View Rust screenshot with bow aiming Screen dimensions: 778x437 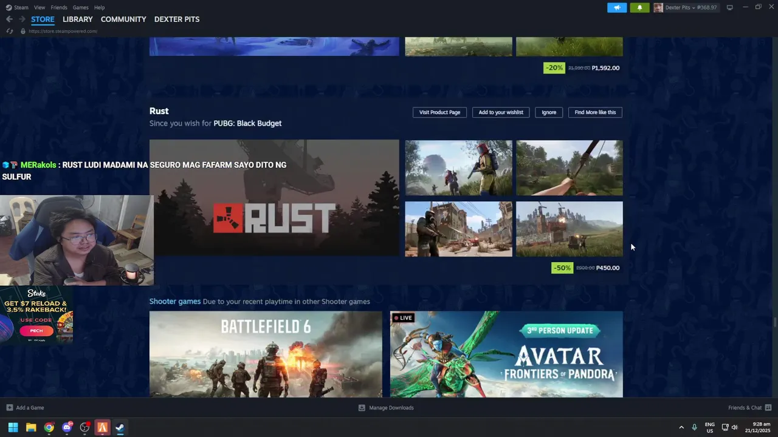(x=570, y=168)
